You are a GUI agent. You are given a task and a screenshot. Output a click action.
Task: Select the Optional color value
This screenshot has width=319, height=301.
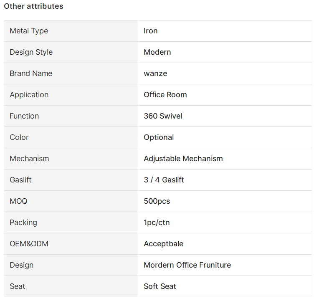[159, 137]
